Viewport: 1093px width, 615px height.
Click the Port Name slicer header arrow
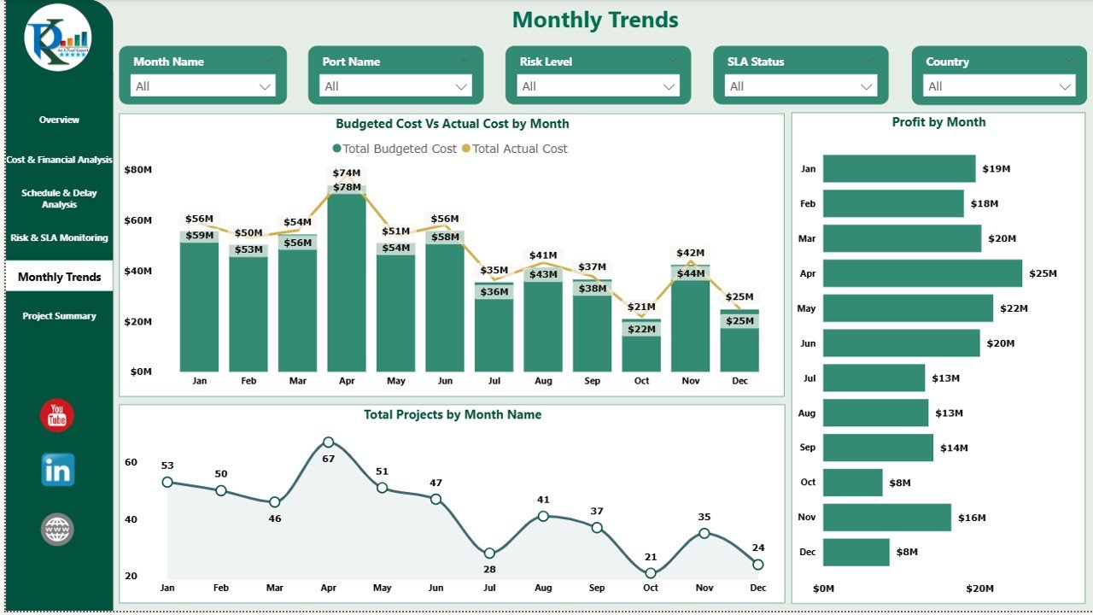(465, 61)
